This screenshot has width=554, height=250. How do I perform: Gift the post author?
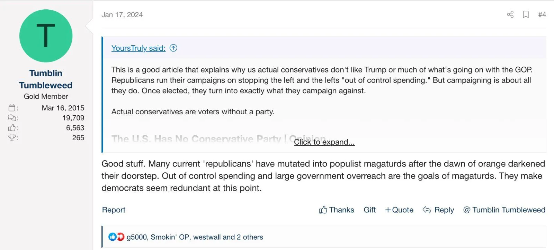click(369, 210)
